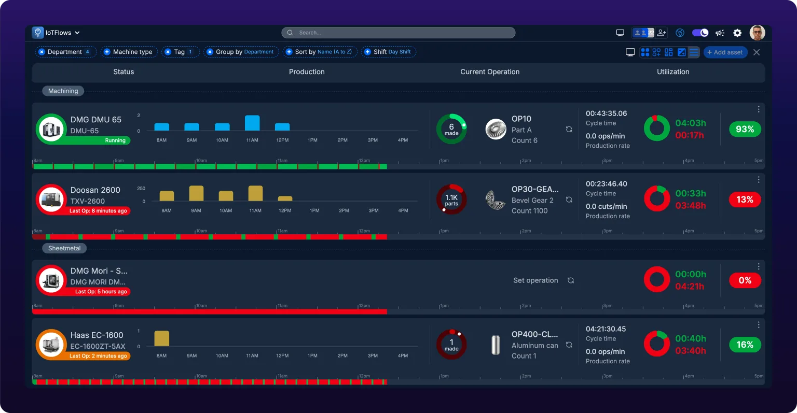Open the user profile avatar
This screenshot has width=797, height=413.
(757, 33)
